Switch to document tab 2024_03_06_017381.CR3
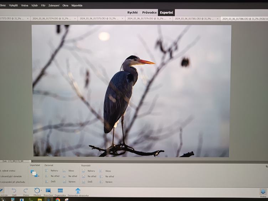 196,19
